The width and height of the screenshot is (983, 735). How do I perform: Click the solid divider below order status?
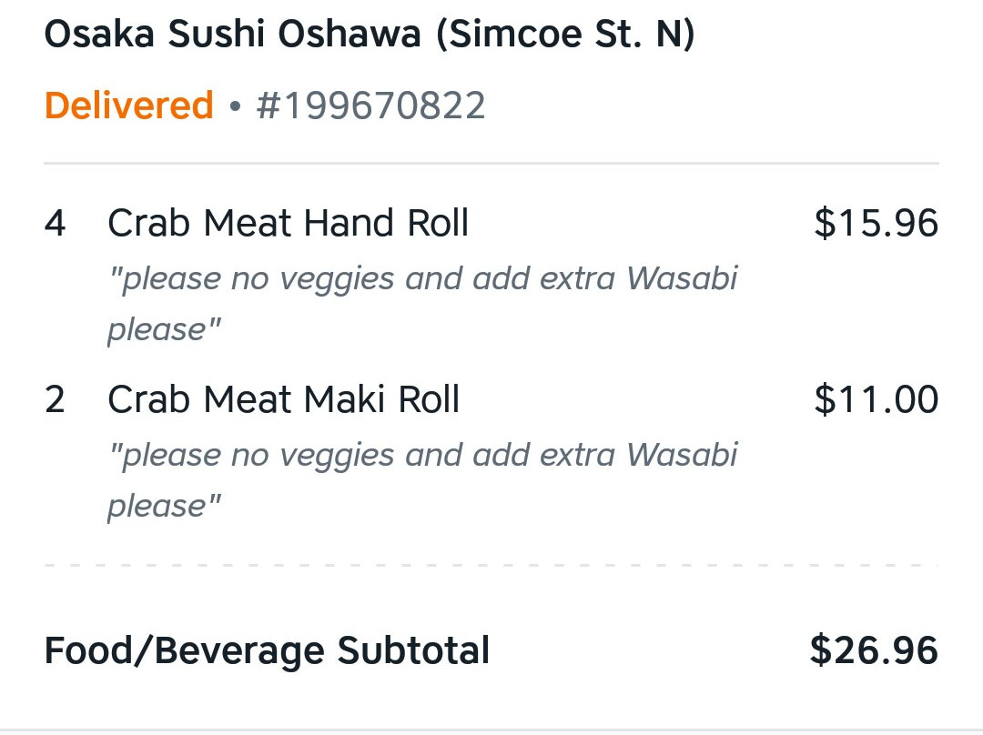click(491, 163)
